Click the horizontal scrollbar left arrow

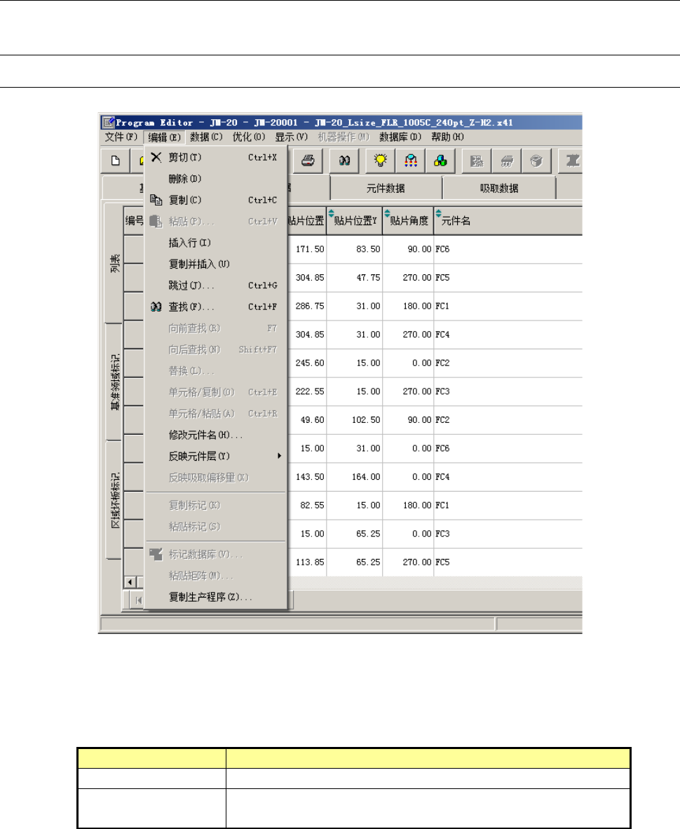click(x=130, y=582)
